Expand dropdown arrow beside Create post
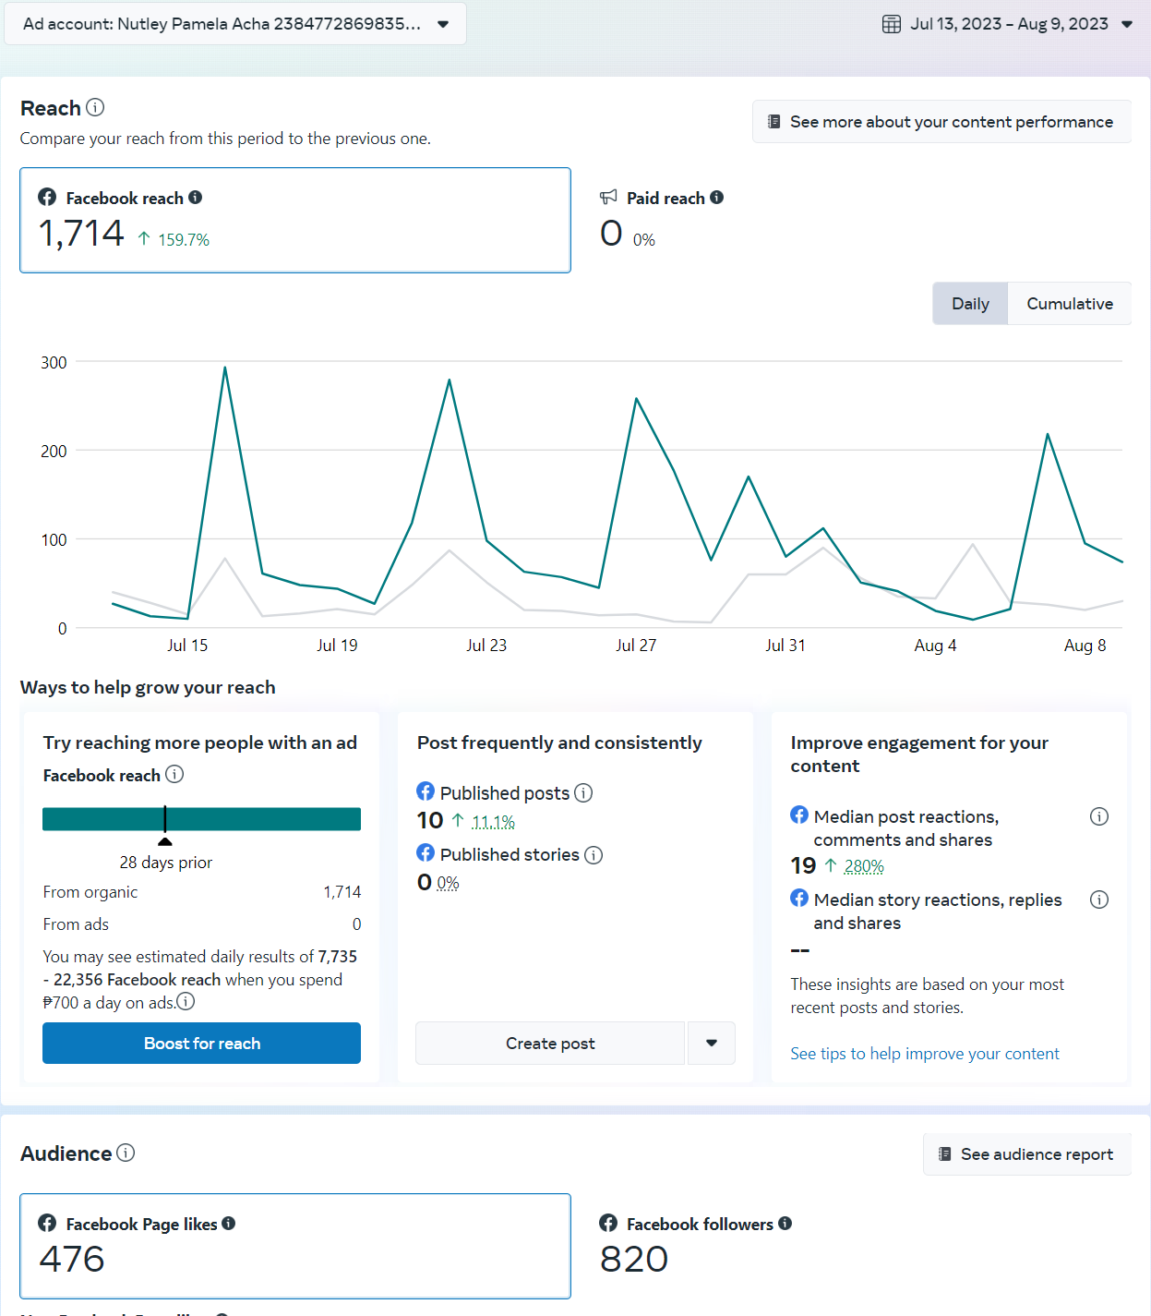This screenshot has height=1316, width=1151. (712, 1044)
